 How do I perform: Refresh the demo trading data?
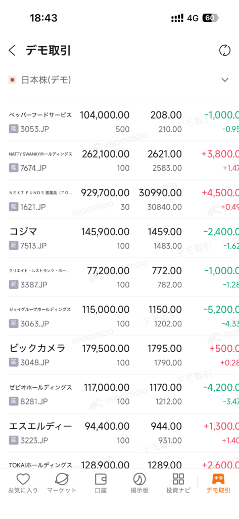click(224, 51)
